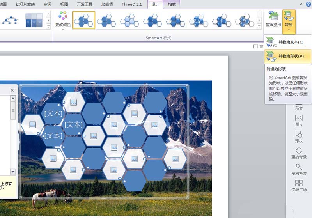Select the first highlighted SmartArt style thumbnail
The height and width of the screenshot is (218, 312).
point(83,20)
